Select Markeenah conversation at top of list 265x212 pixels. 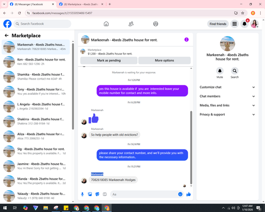[36, 47]
